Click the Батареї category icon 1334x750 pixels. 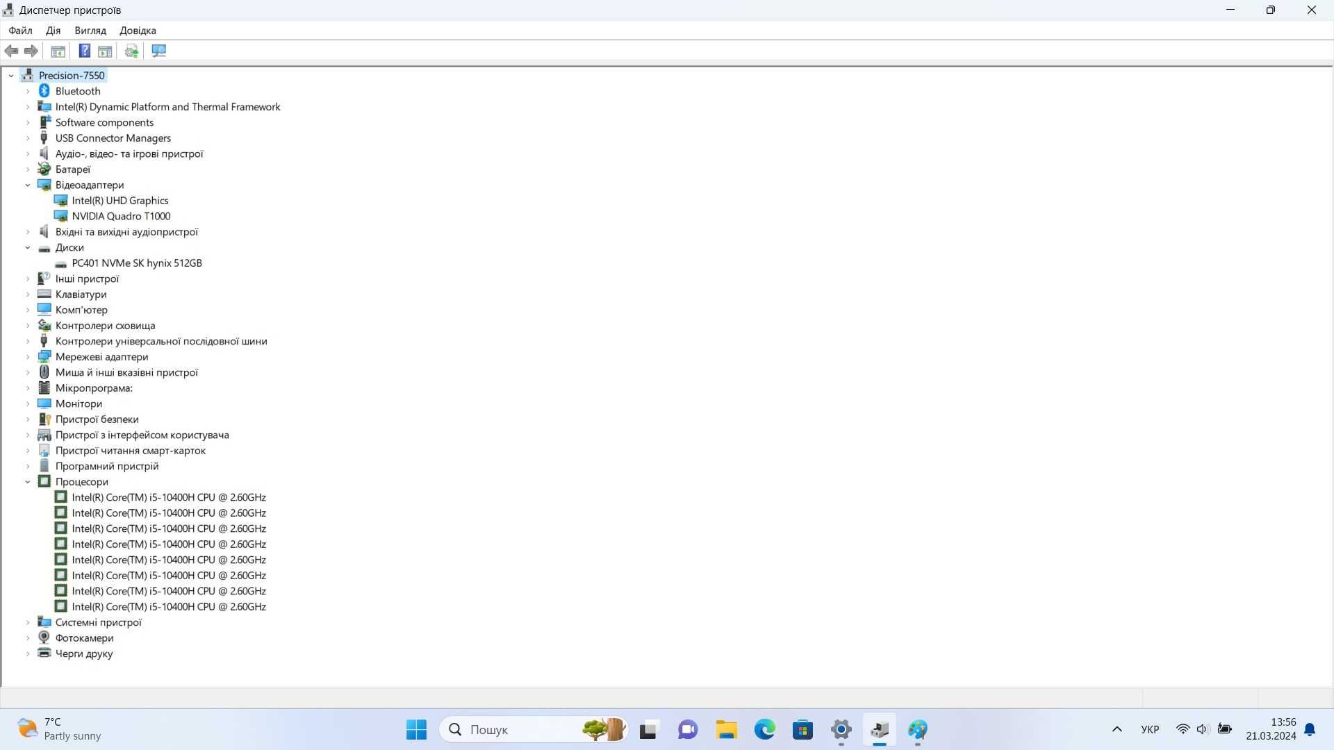[44, 169]
